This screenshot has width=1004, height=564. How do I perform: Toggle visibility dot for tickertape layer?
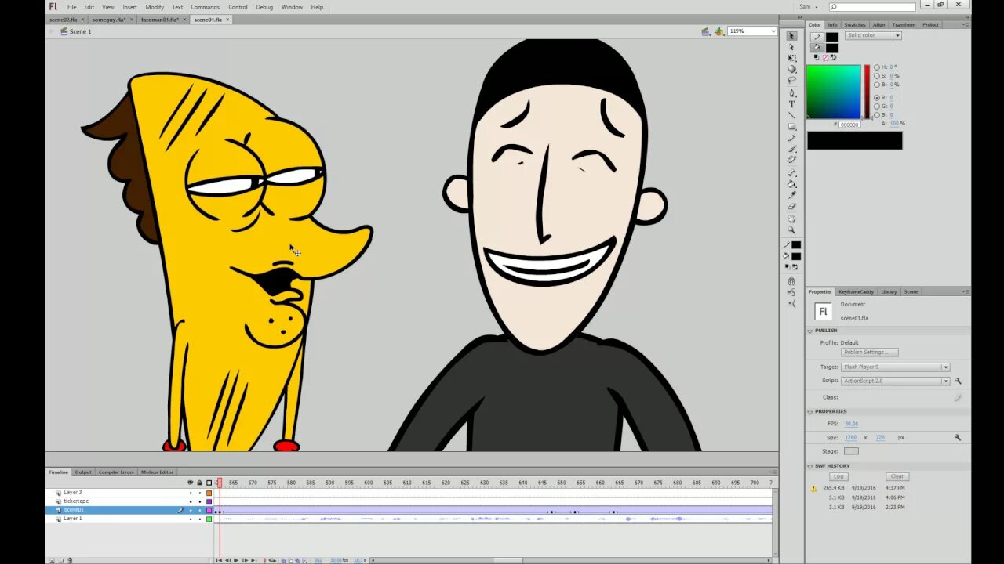point(190,501)
